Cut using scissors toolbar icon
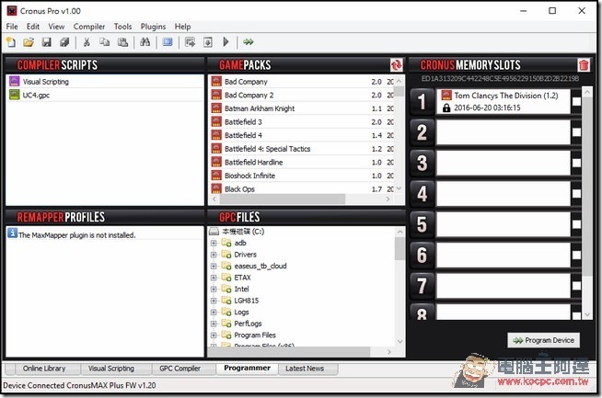Image resolution: width=602 pixels, height=398 pixels. 87,41
